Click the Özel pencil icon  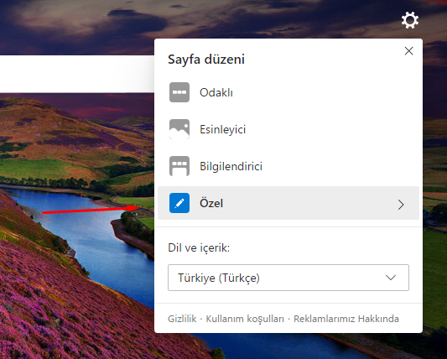pyautogui.click(x=179, y=203)
